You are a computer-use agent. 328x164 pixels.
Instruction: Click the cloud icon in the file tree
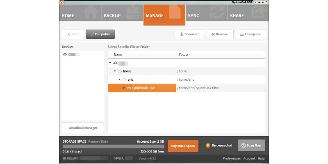[115, 63]
